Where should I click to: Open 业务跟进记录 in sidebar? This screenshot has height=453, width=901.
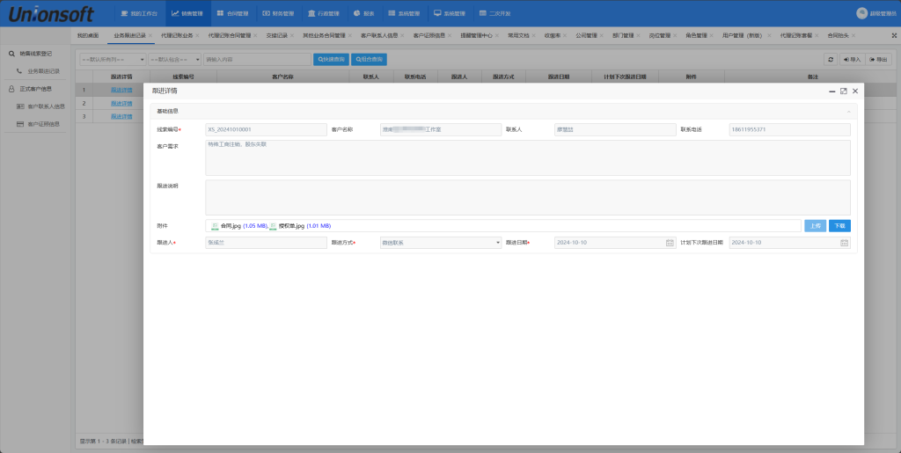(x=44, y=71)
